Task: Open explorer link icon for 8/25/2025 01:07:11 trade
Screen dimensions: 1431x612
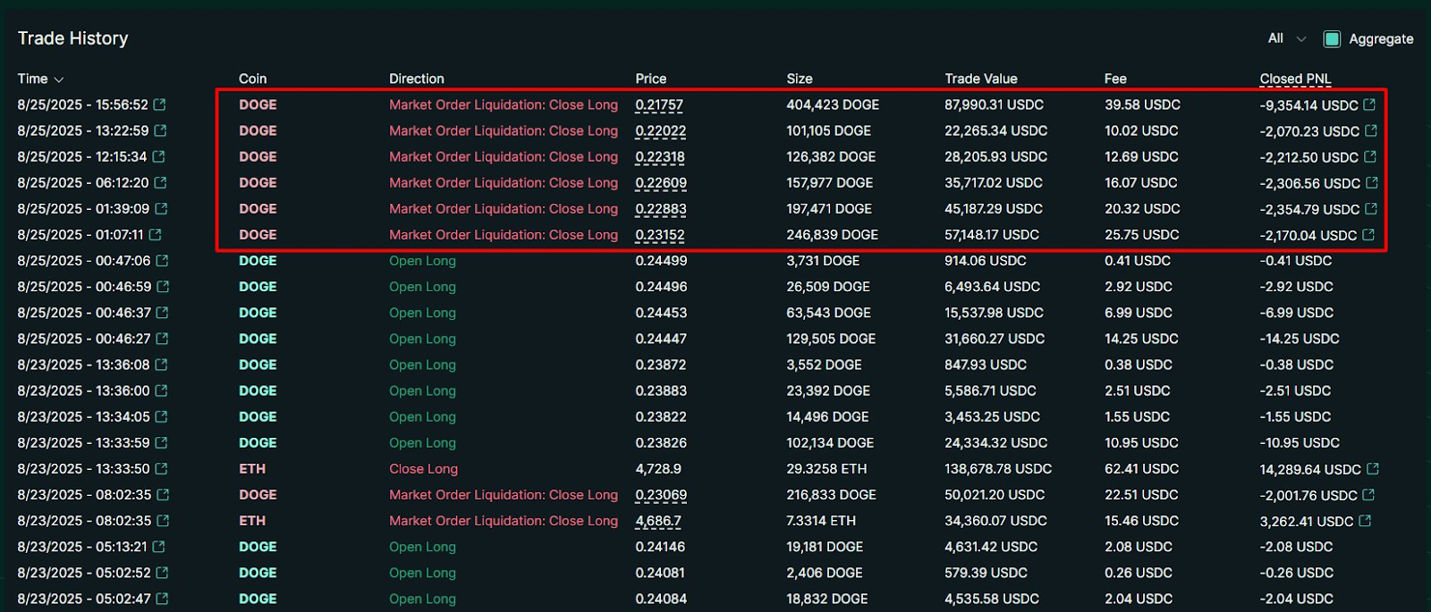Action: pyautogui.click(x=155, y=235)
